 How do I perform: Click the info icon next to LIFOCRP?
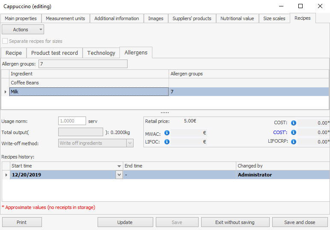tap(293, 142)
